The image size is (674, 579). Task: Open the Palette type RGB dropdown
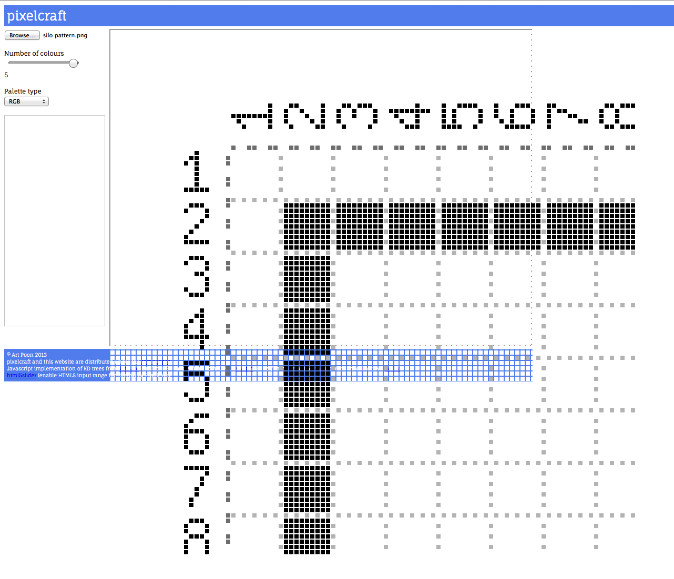click(x=26, y=101)
